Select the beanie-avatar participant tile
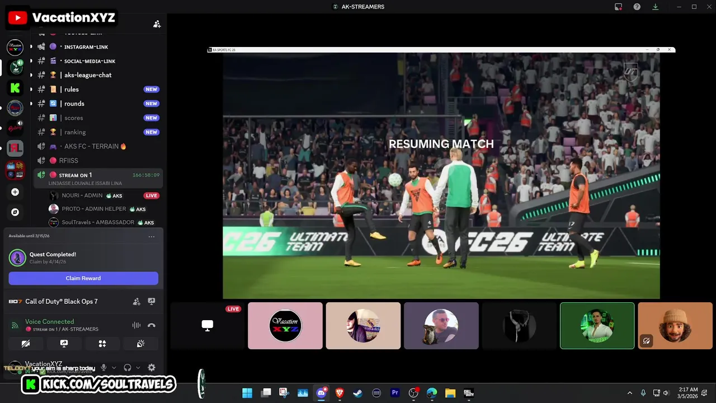Image resolution: width=716 pixels, height=403 pixels. coord(675,326)
